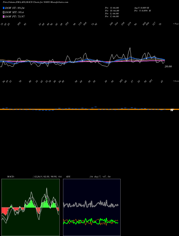The height and width of the screenshot is (236, 179).
Task: Click the DOW ST value label
Action: coord(15,8)
